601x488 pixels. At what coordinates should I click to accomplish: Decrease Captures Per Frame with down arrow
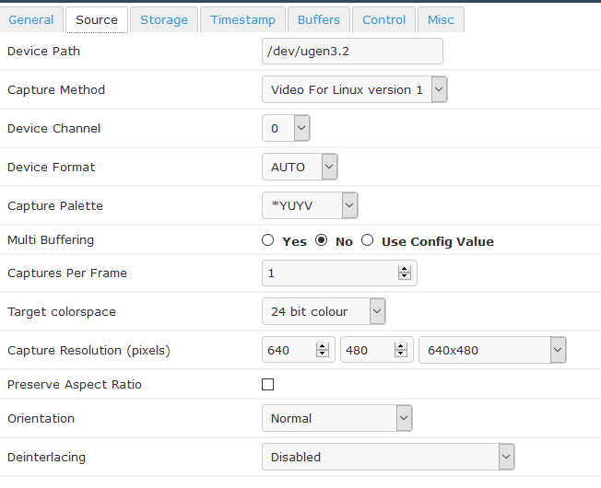405,276
